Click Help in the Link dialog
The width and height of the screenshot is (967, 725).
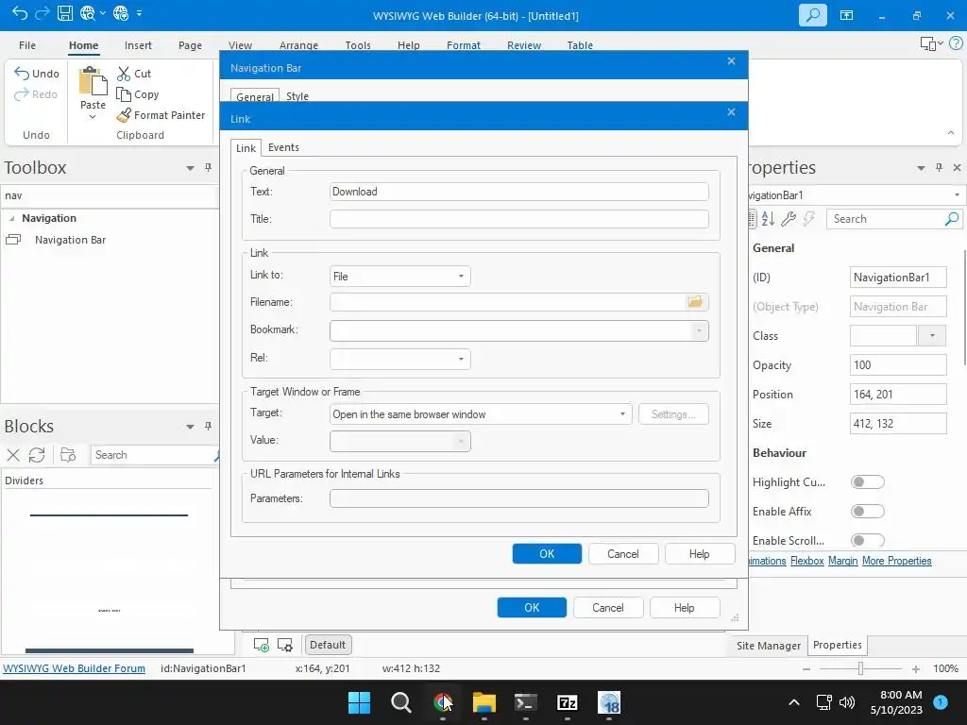pos(700,553)
